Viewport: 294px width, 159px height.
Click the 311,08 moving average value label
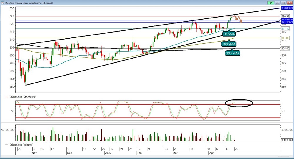point(285,38)
